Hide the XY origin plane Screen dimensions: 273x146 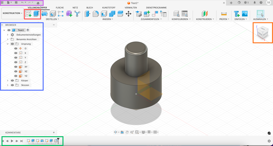(16, 67)
